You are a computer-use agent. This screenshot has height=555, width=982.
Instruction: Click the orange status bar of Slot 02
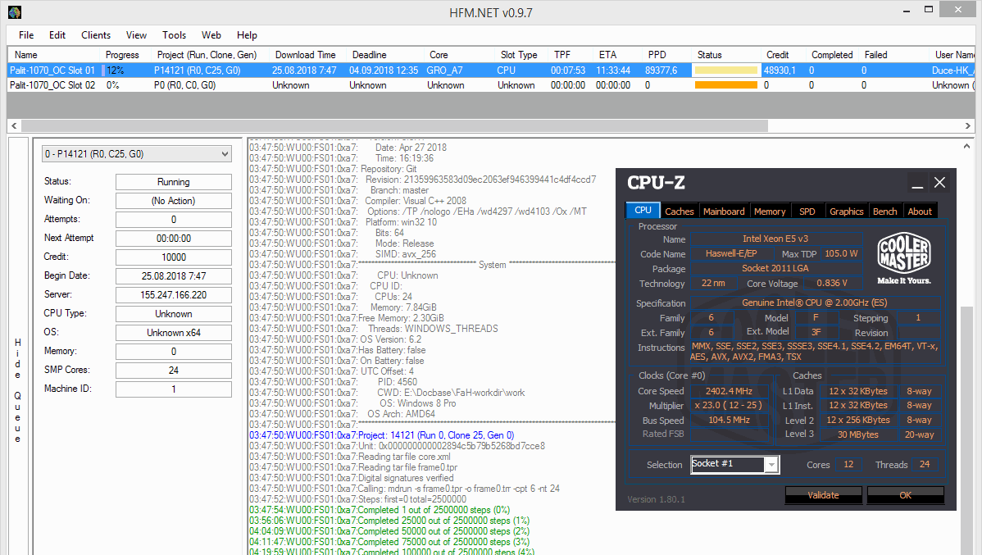(726, 85)
